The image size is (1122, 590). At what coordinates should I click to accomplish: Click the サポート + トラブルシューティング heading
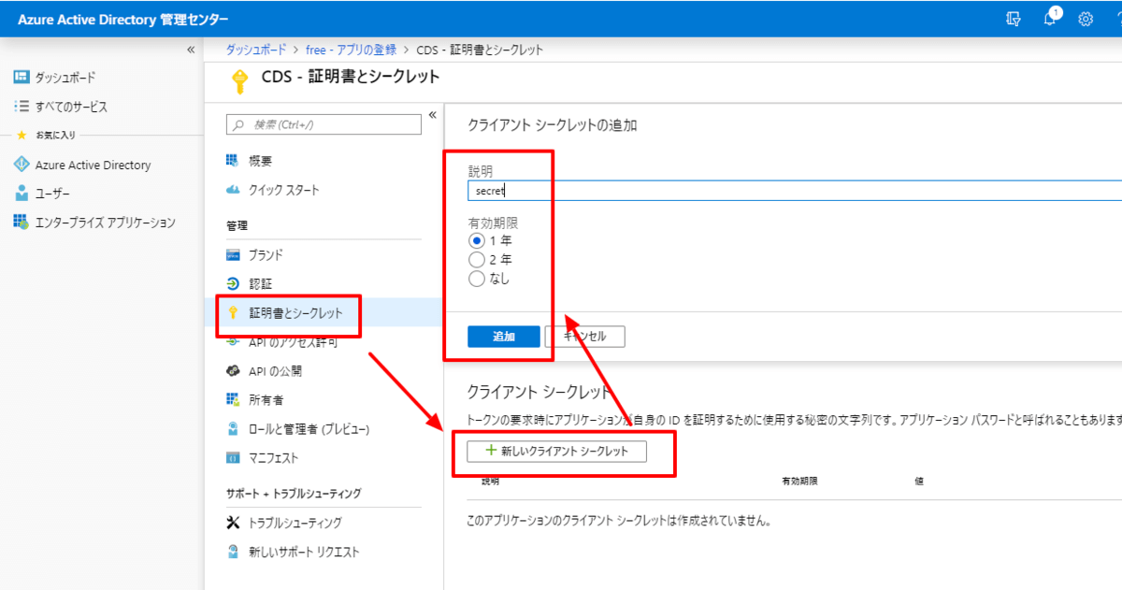(293, 493)
